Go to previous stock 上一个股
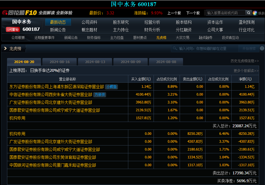 (174, 13)
